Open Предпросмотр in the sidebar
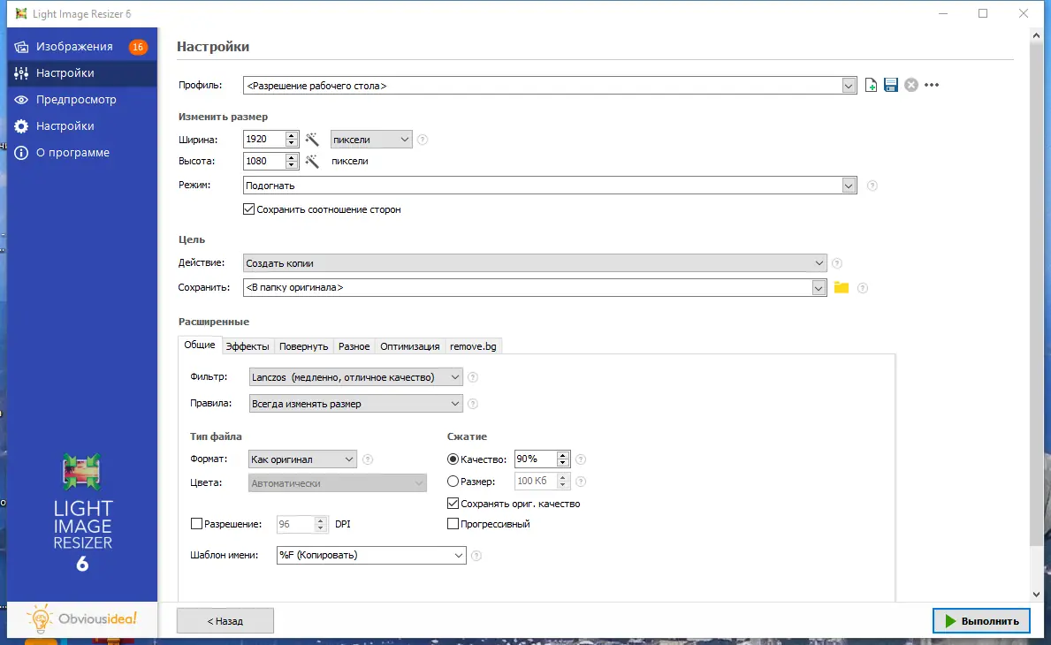 [x=82, y=100]
